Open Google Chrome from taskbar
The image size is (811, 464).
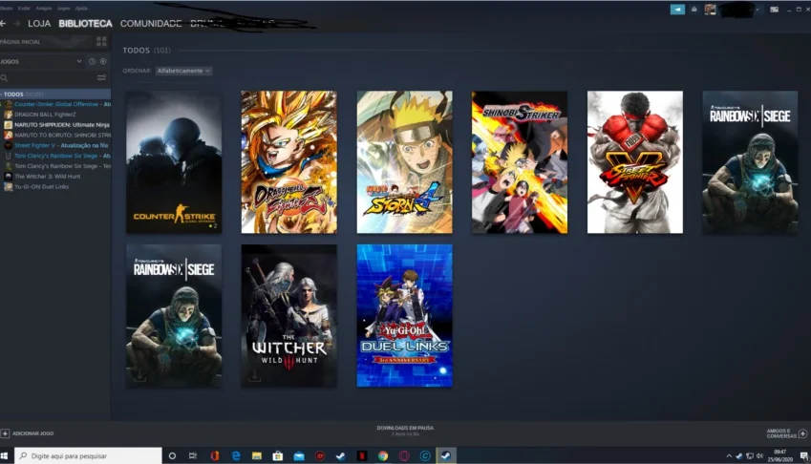383,455
